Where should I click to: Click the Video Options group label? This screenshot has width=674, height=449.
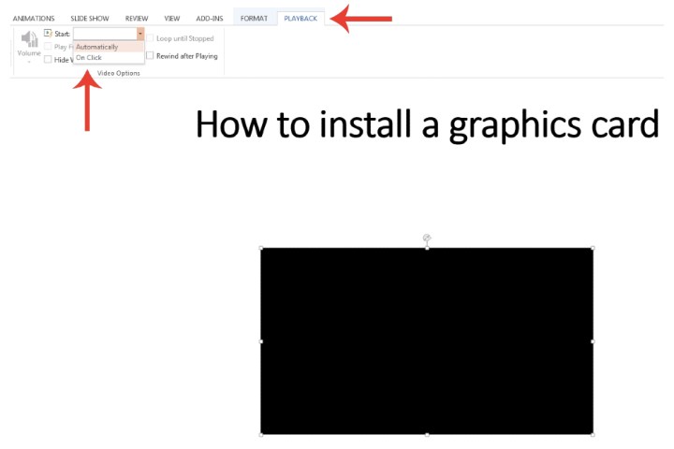(x=119, y=73)
